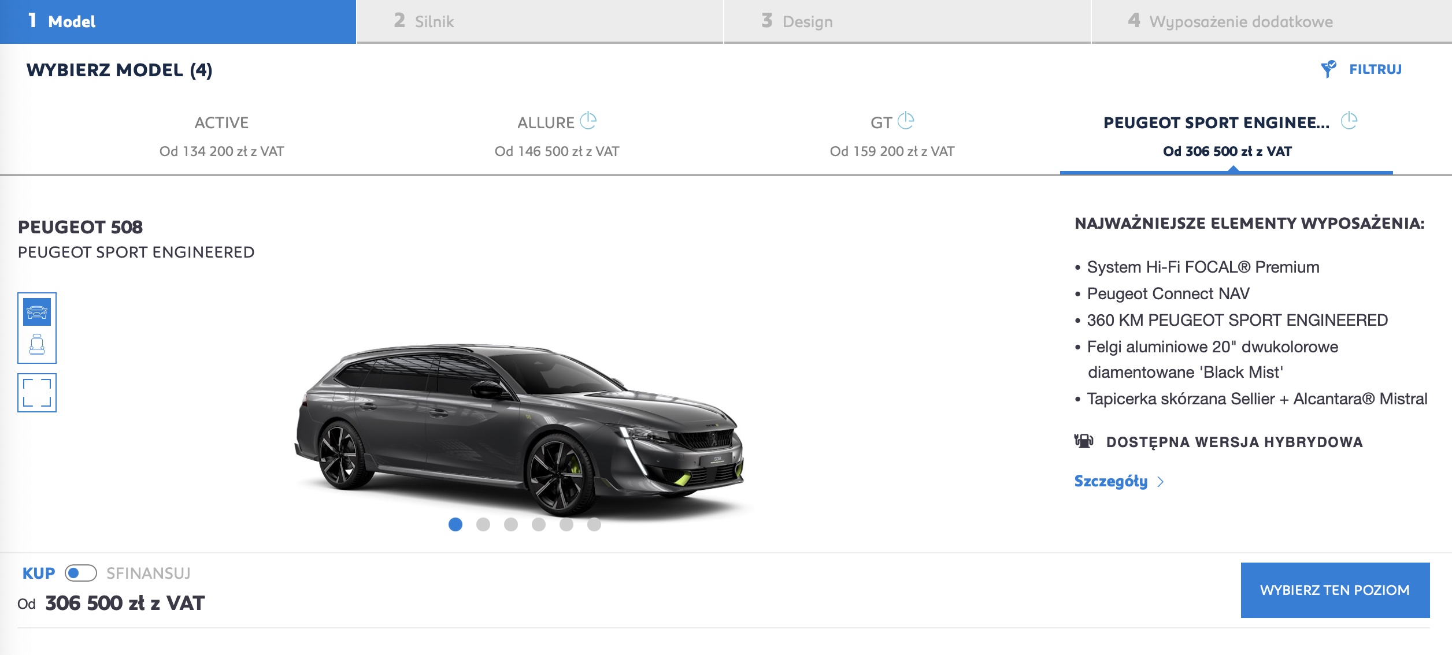Click the info icon next to ALLURE
This screenshot has height=655, width=1452.
[x=588, y=121]
